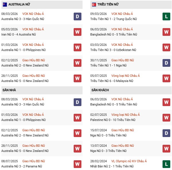Image resolution: width=172 pixels, height=170 pixels.
Task: Open the SÂN KHÁCH away section header
Action: (100, 90)
